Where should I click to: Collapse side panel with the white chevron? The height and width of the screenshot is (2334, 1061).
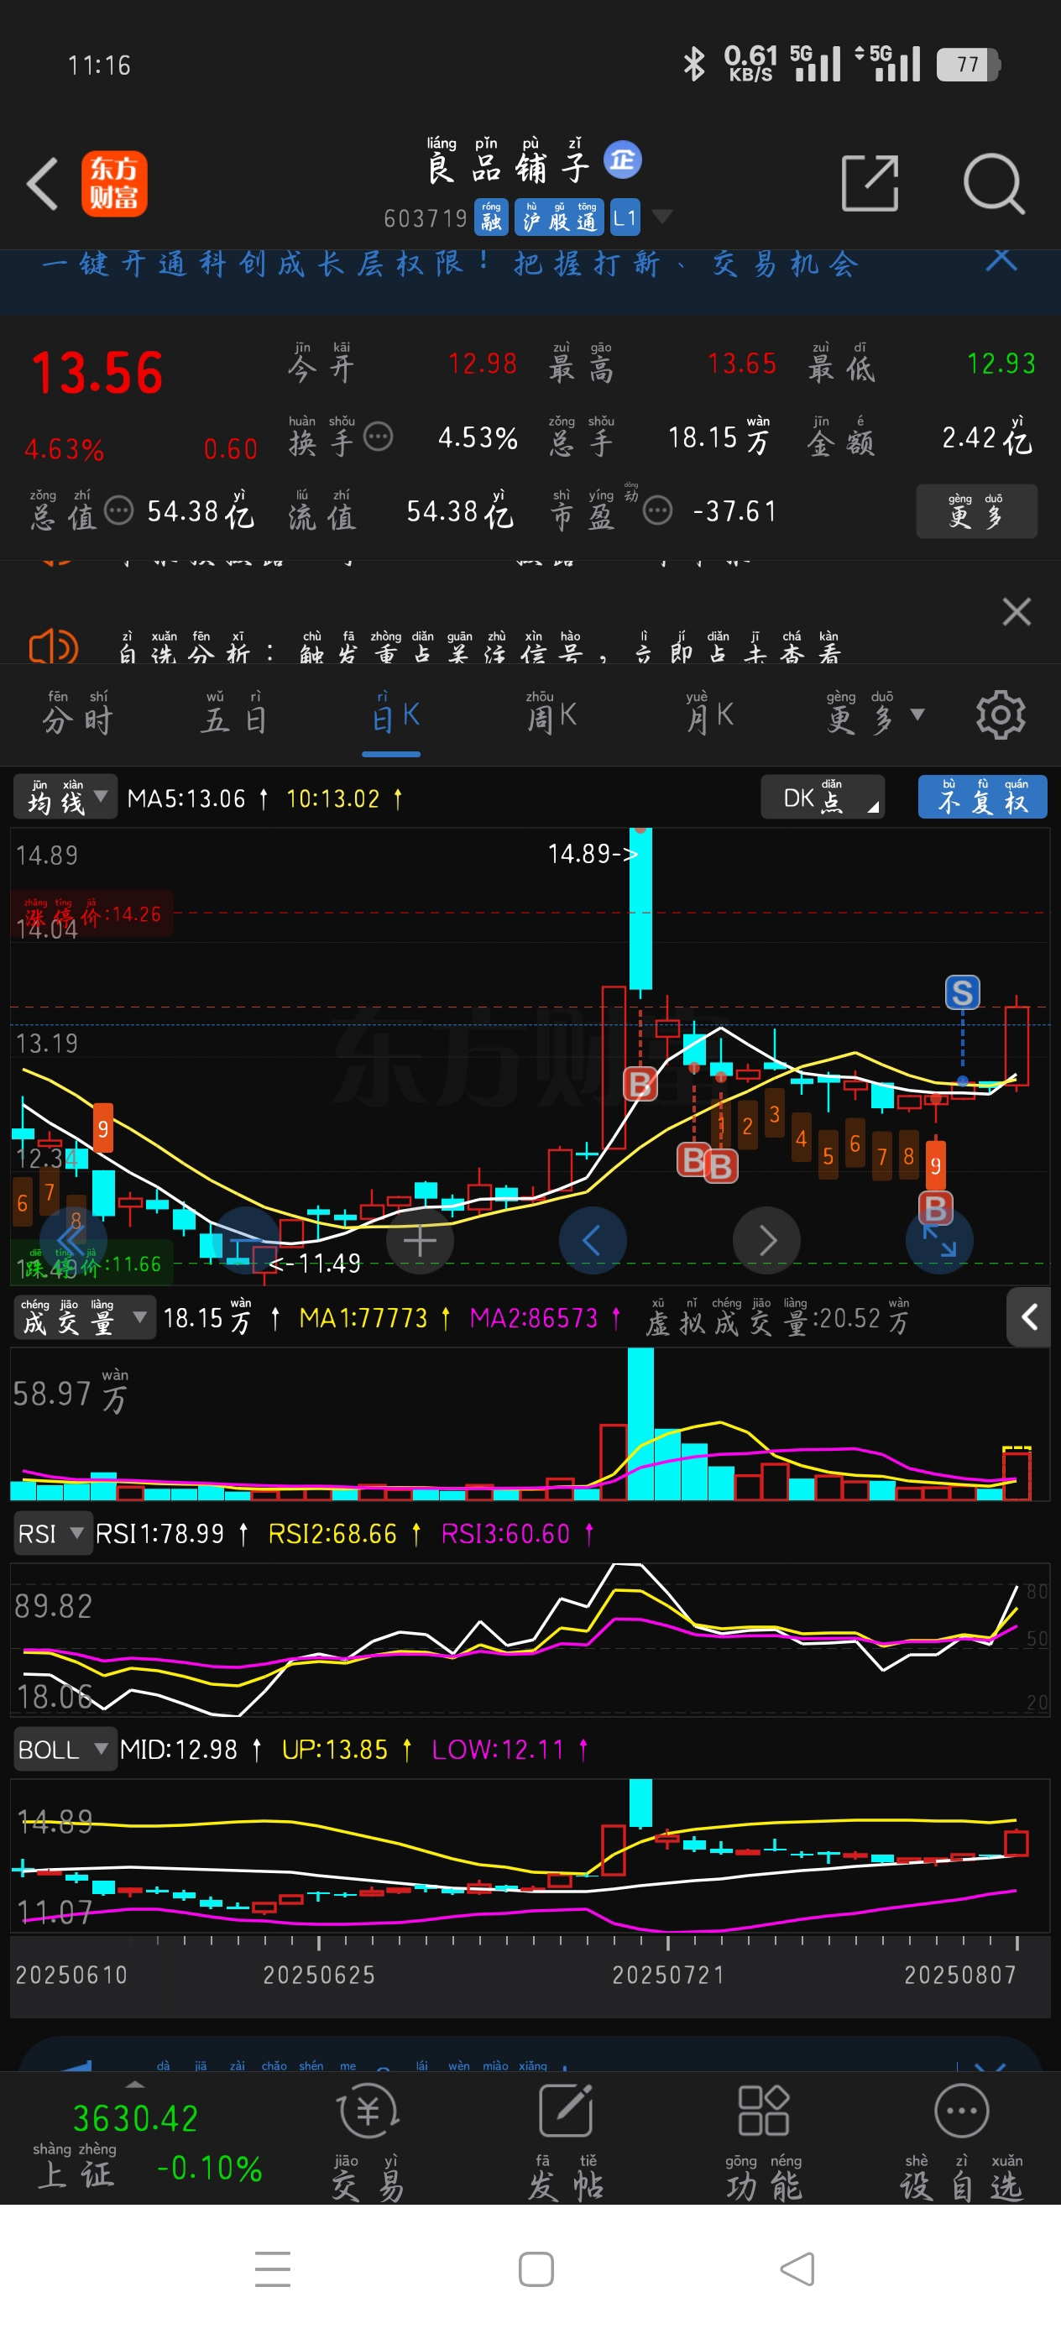point(1028,1316)
